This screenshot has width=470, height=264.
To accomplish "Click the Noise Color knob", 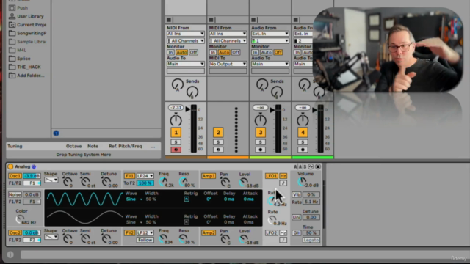I will click(x=20, y=219).
